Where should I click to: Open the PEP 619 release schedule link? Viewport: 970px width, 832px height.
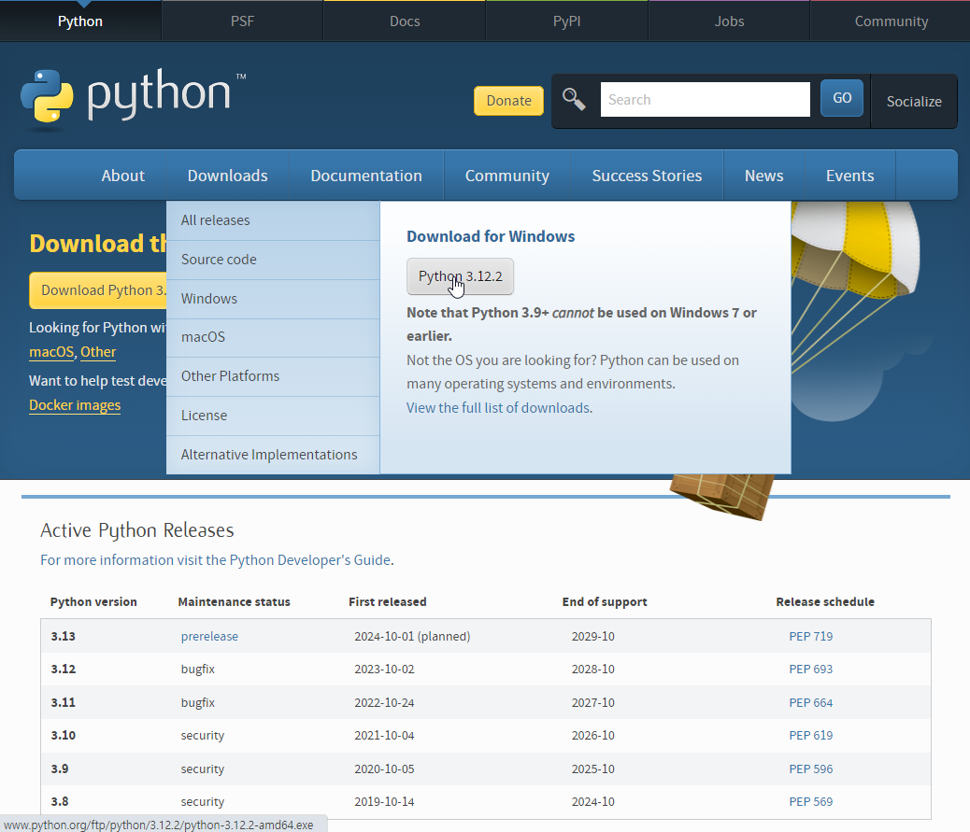pos(810,735)
